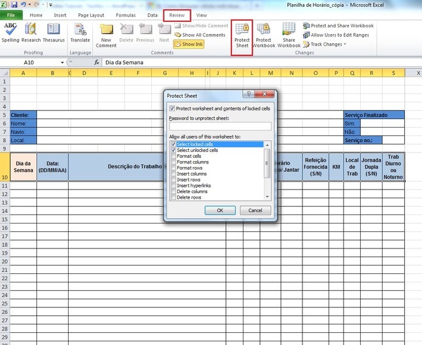Click the Delete comment icon
Image resolution: width=422 pixels, height=345 pixels.
(x=126, y=33)
